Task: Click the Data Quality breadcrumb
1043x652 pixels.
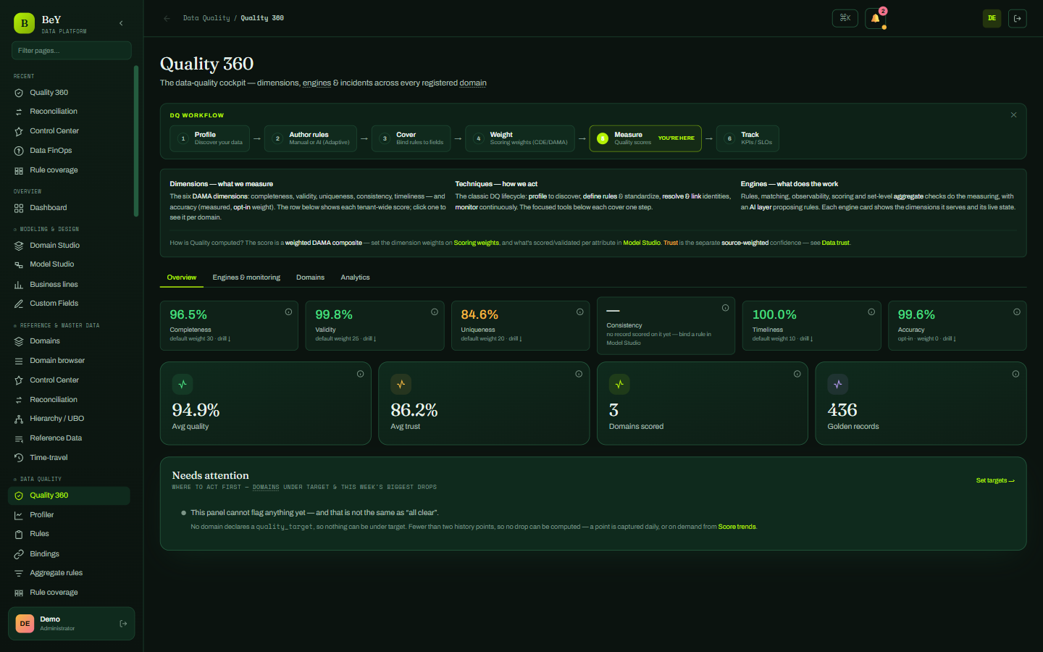Action: (206, 18)
